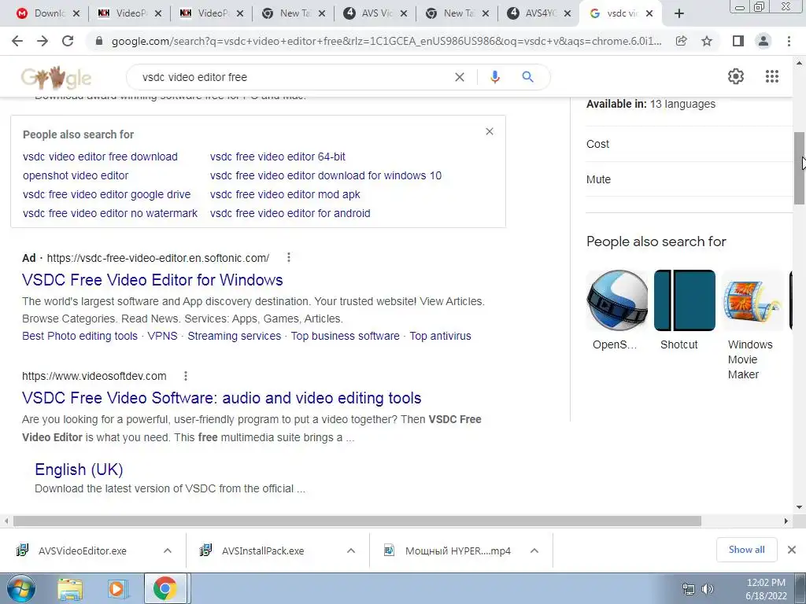Close the active vsdc search tab
Viewport: 806px width, 604px height.
[x=649, y=13]
